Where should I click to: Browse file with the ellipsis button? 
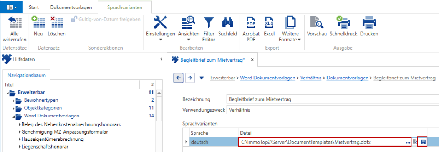[408, 142]
